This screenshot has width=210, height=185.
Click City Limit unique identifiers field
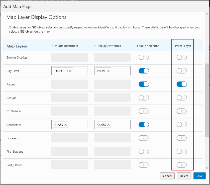(80, 71)
